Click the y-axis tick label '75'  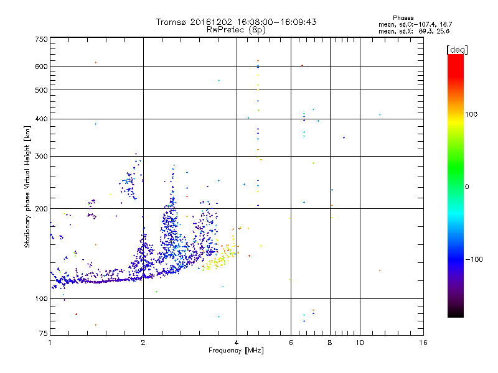pos(44,333)
